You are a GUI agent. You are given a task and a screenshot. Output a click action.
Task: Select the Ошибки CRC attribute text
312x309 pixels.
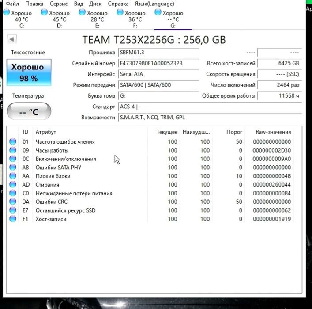pos(52,202)
